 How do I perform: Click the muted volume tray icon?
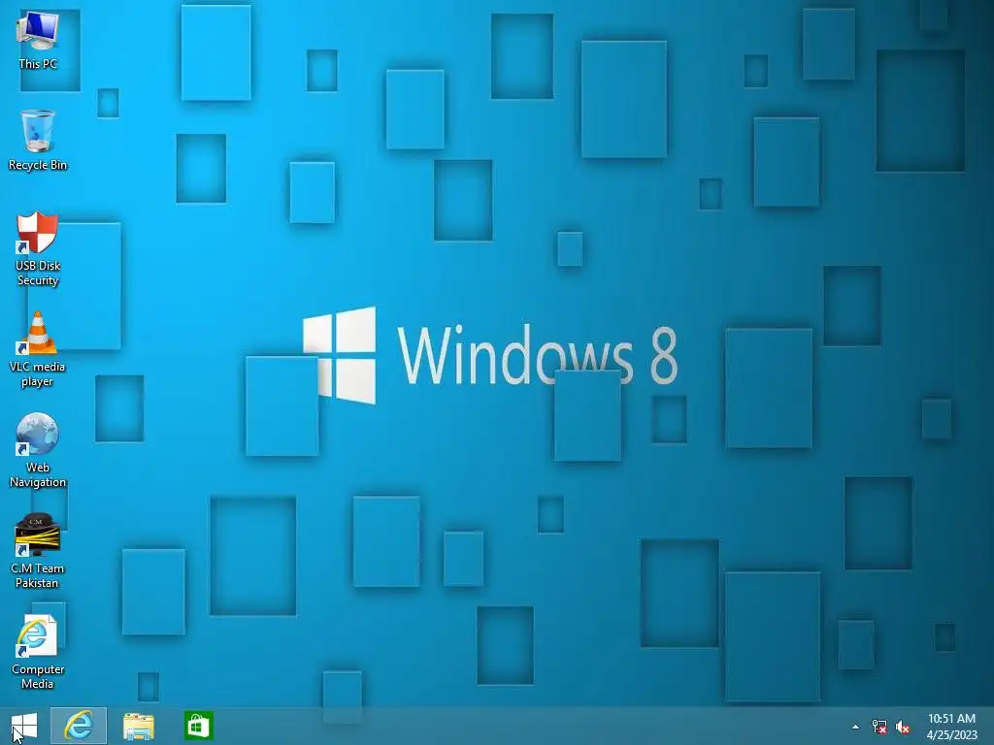[x=903, y=727]
